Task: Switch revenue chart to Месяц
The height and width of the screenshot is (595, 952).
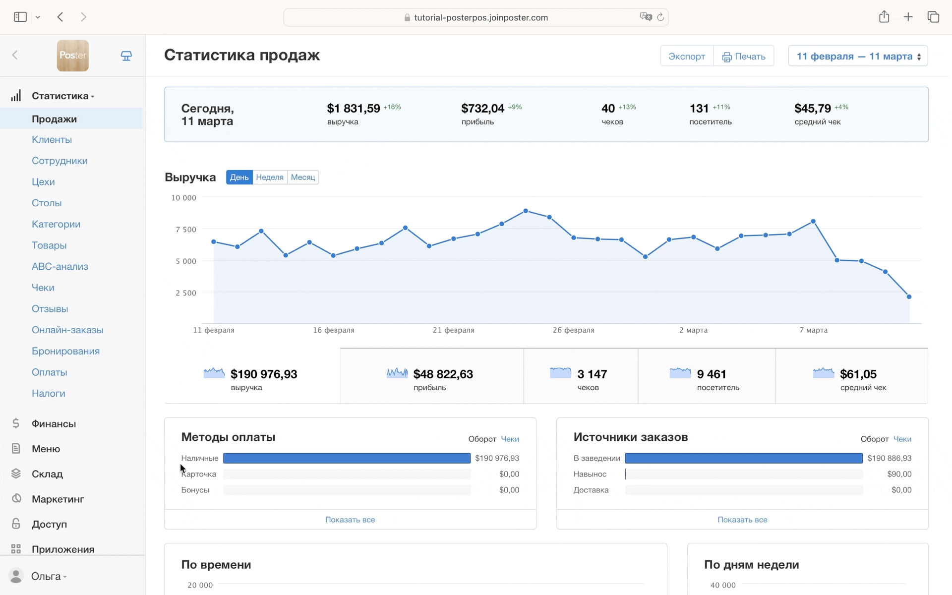Action: click(x=302, y=178)
